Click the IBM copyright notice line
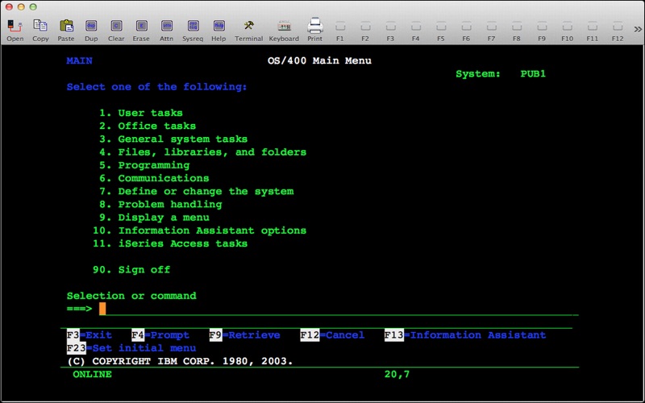The image size is (645, 403). pyautogui.click(x=180, y=361)
